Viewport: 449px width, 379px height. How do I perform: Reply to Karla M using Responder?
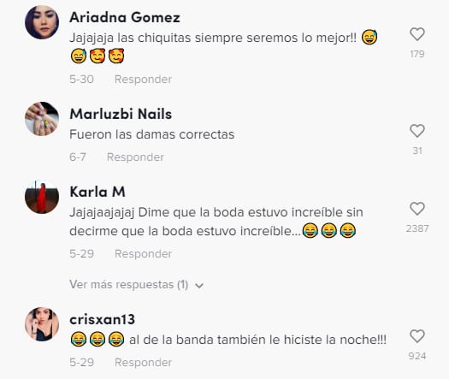(x=143, y=254)
